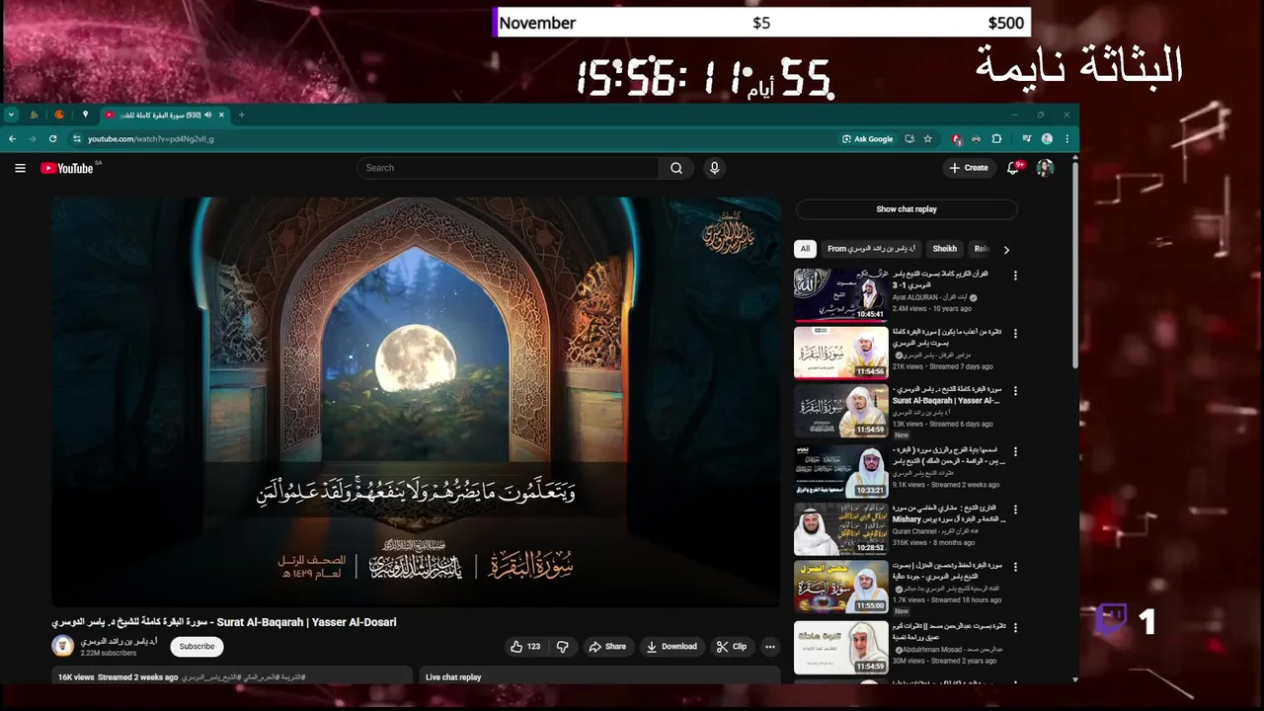Switch to the orange-icon pinned tab

[x=59, y=115]
